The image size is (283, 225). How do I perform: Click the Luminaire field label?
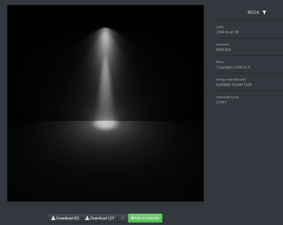(x=223, y=44)
